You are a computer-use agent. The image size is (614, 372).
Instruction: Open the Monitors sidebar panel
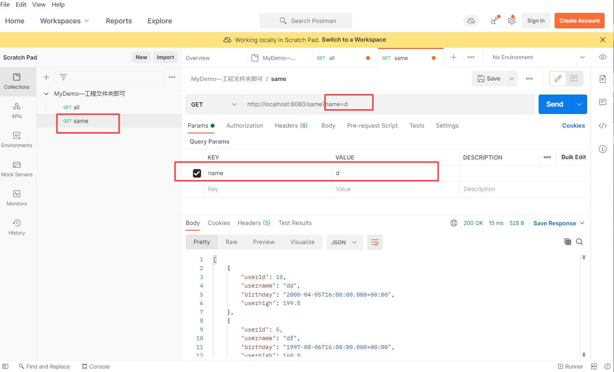(17, 198)
